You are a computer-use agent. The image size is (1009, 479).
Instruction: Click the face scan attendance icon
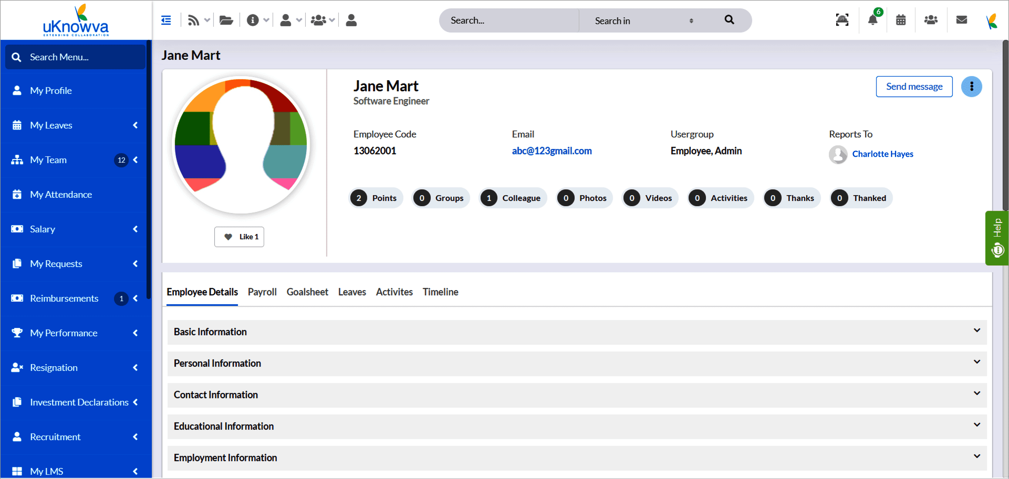coord(842,20)
